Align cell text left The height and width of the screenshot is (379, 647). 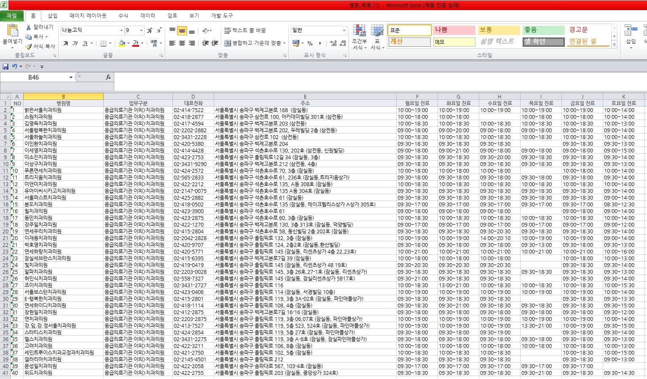pos(172,43)
